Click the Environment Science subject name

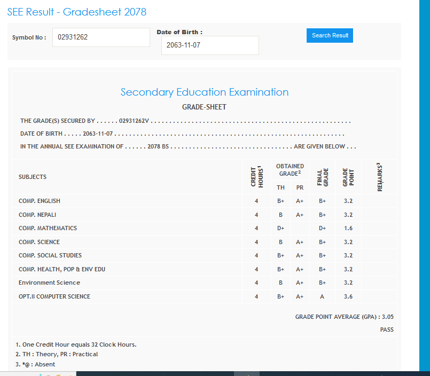point(49,283)
